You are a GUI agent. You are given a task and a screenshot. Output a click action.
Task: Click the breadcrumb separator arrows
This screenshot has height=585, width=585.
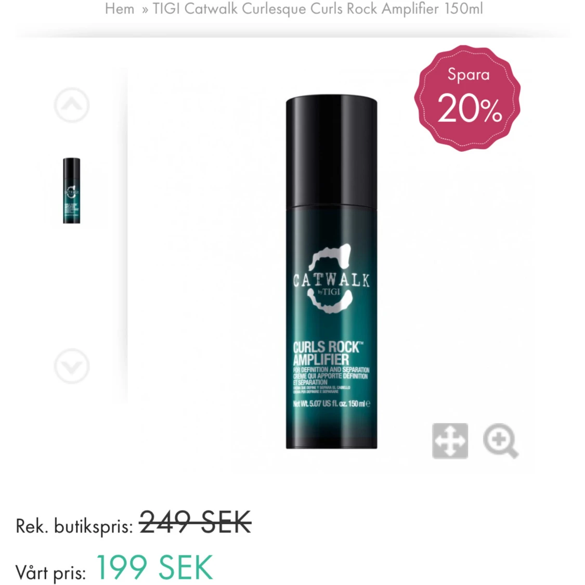point(145,9)
